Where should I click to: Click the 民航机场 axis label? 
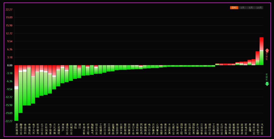pyautogui.click(x=141, y=129)
